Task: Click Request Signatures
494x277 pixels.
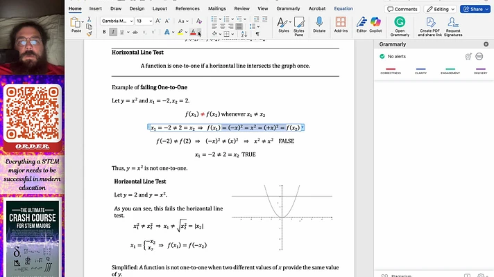Action: point(453,26)
